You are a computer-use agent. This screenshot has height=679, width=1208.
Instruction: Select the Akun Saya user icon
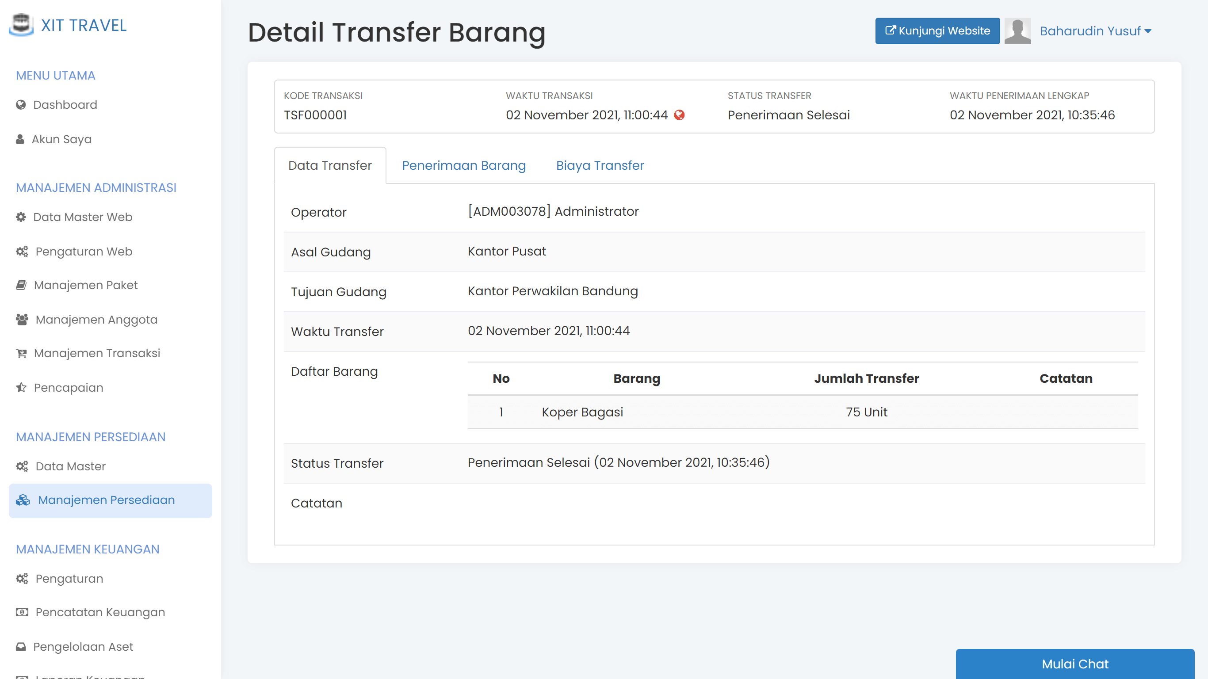21,139
